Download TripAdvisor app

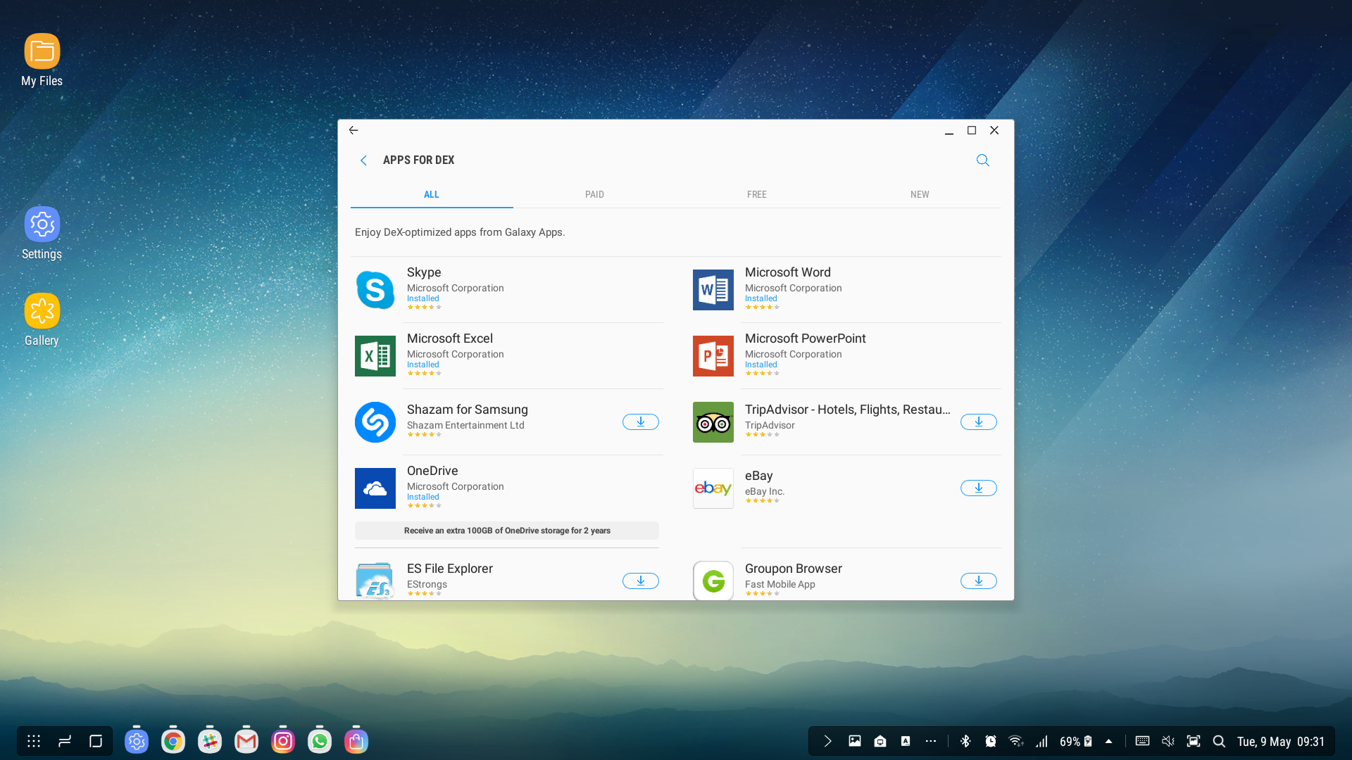pyautogui.click(x=979, y=422)
